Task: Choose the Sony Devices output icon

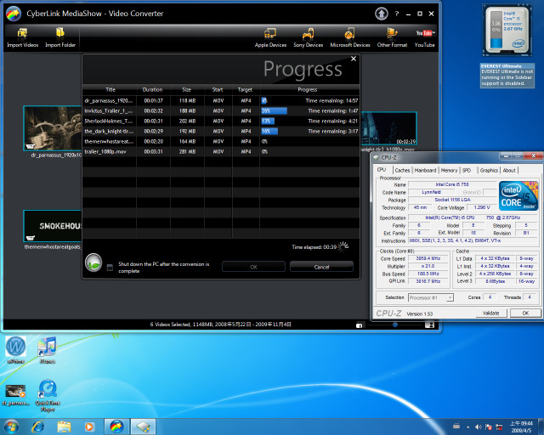Action: pyautogui.click(x=308, y=37)
